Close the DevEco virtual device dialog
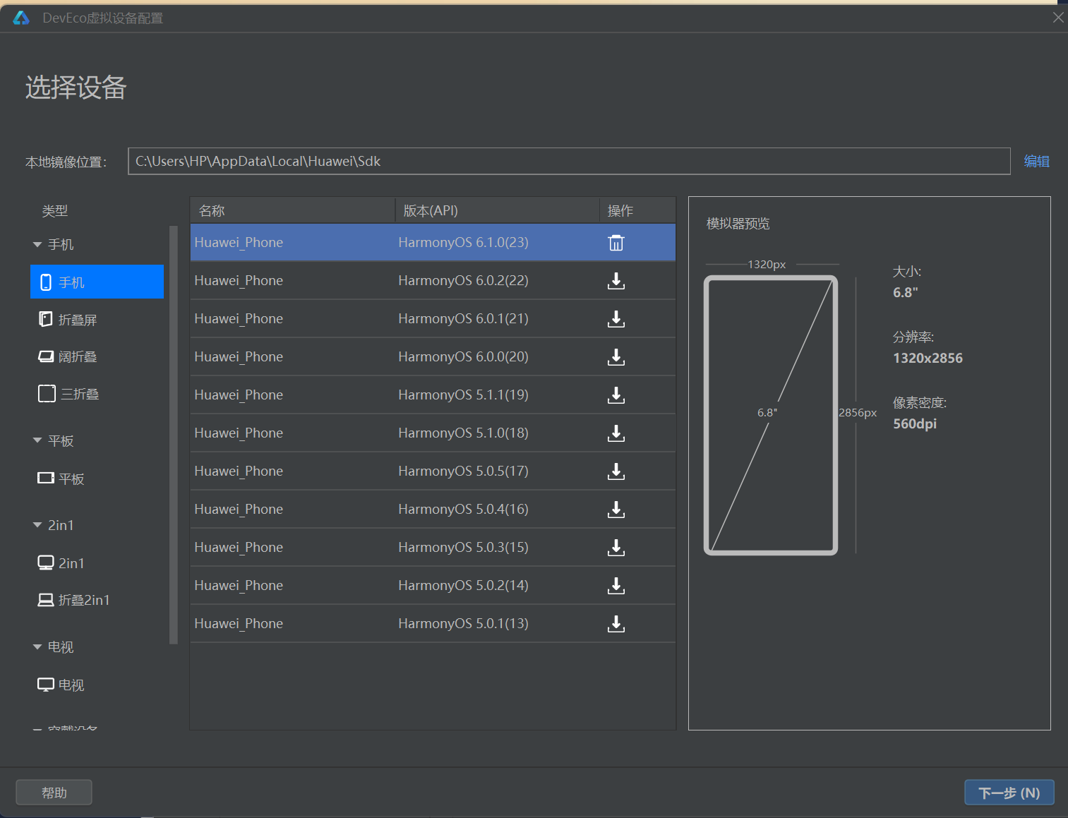 tap(1057, 18)
